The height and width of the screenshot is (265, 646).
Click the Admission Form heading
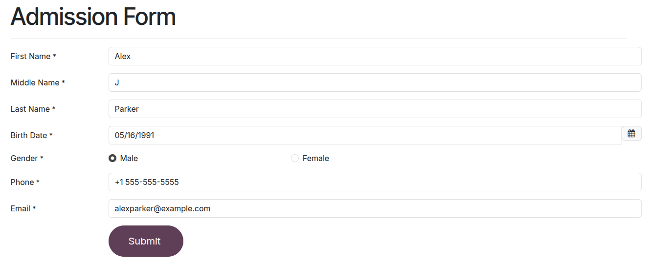click(93, 17)
